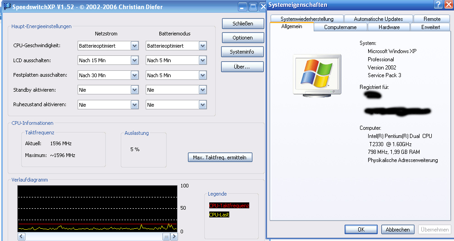Image resolution: width=454 pixels, height=241 pixels.
Task: Click the '5 %' Auslastung value
Action: pos(135,149)
